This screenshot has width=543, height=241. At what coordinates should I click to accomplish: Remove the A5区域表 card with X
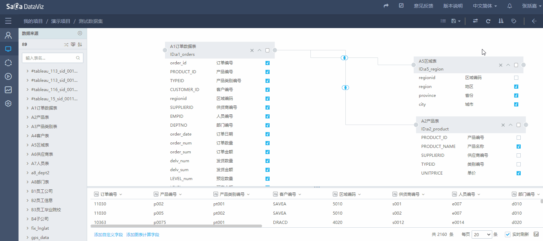coord(500,65)
